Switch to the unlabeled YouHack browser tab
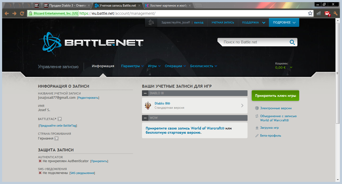This screenshot has width=342, height=184. click(37, 6)
